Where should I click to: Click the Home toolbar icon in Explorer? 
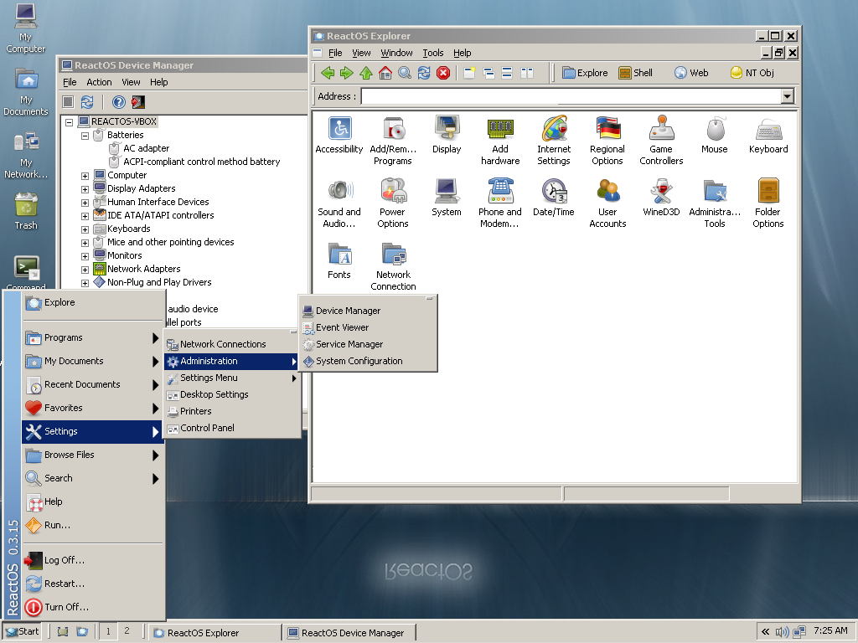tap(385, 73)
